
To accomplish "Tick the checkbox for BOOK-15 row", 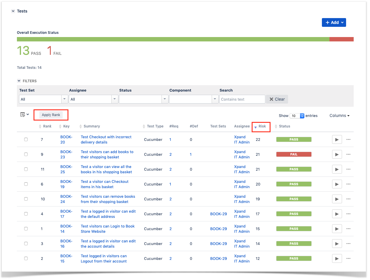I will pos(26,258).
